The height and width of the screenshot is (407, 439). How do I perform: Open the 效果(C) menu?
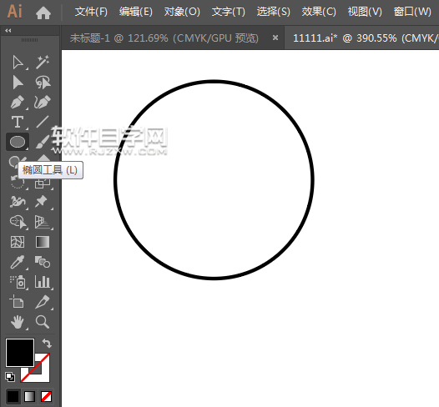319,12
